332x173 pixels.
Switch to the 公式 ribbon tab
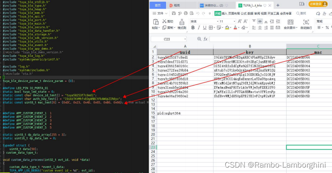244,13
